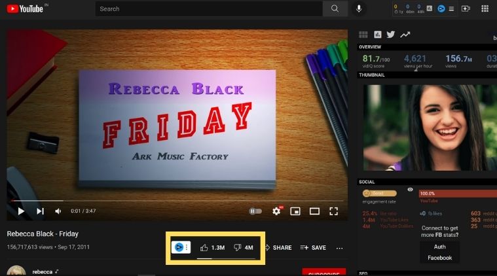This screenshot has height=276, width=497.
Task: Click the blue vidIQ logo in top toolbar
Action: [441, 9]
